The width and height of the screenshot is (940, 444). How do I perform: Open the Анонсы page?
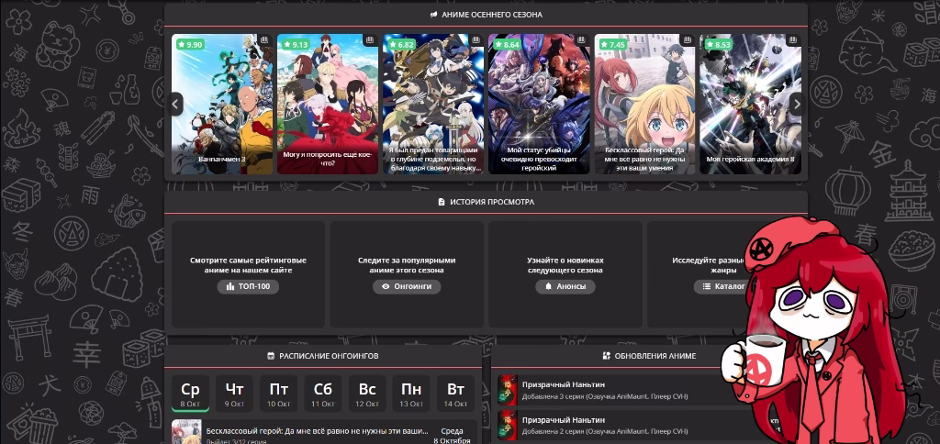[565, 286]
